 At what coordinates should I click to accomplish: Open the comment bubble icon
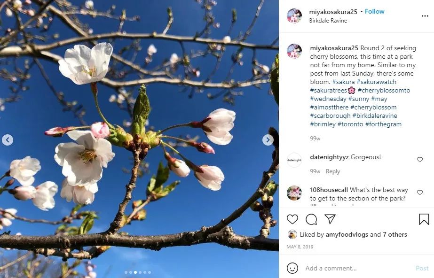[311, 219]
